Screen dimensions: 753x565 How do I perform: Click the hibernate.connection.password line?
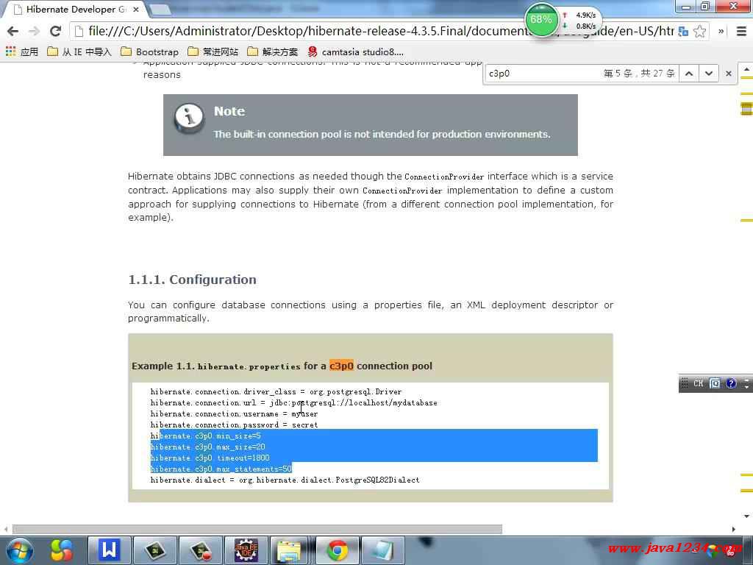pyautogui.click(x=234, y=424)
